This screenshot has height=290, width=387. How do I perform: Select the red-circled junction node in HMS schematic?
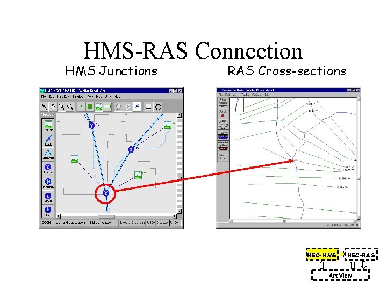[106, 193]
